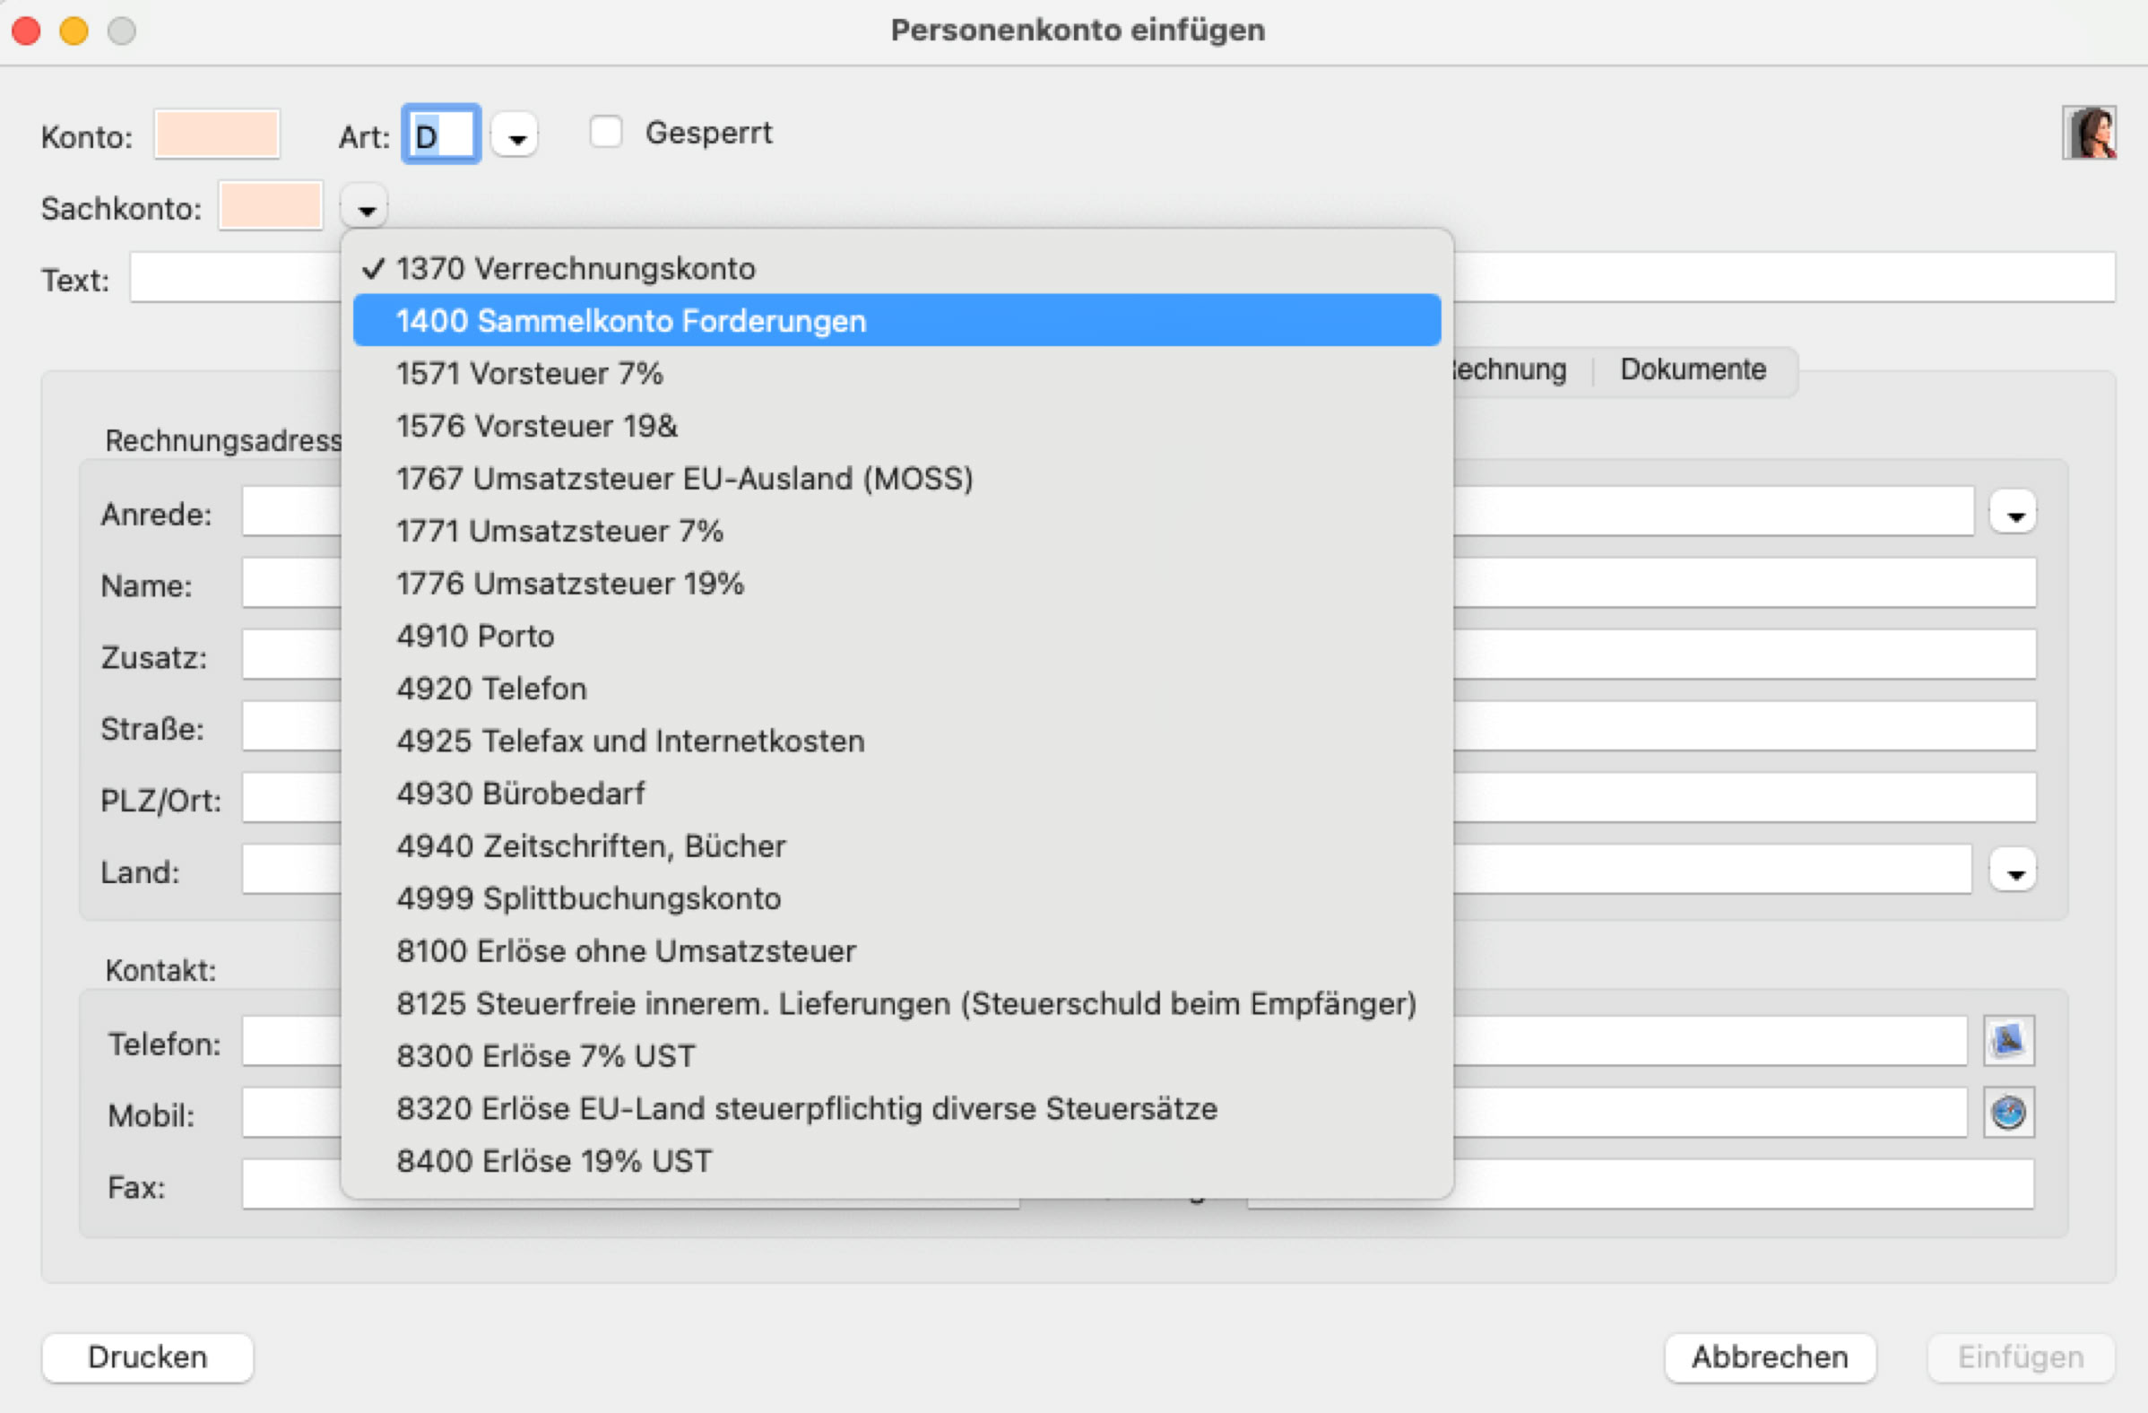Click the contact photo icon top right
Screen dimensions: 2148x1413
(2089, 133)
